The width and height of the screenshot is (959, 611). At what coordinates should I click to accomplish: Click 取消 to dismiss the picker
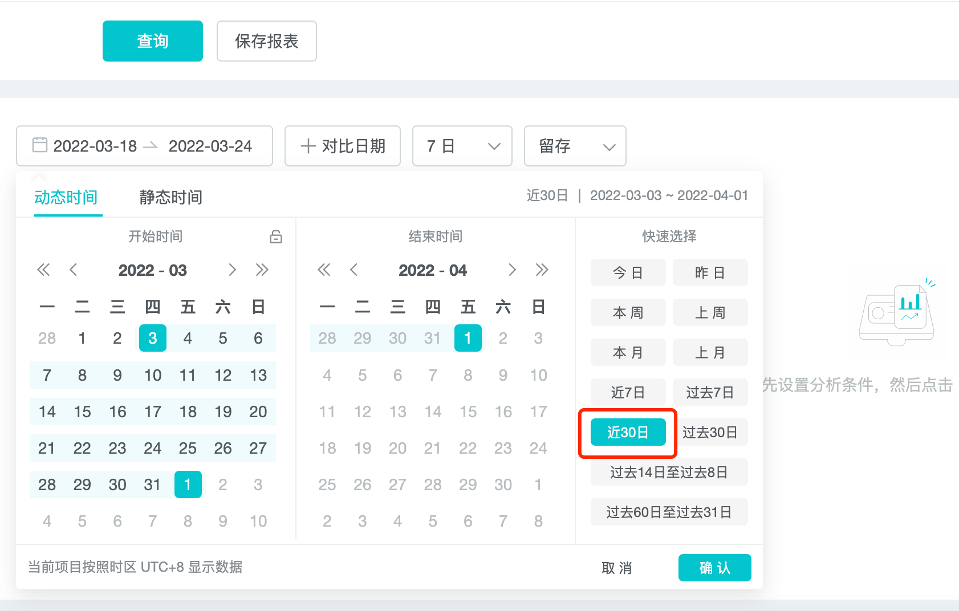tap(616, 568)
